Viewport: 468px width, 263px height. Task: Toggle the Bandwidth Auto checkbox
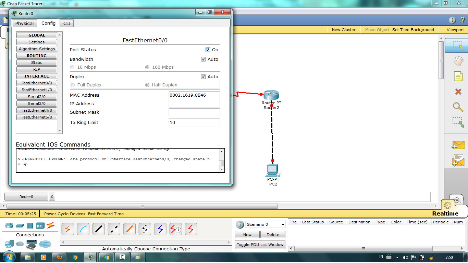tap(204, 59)
